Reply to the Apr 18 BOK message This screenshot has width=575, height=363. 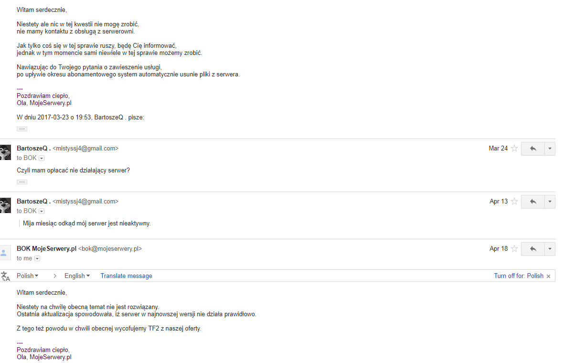click(x=533, y=249)
